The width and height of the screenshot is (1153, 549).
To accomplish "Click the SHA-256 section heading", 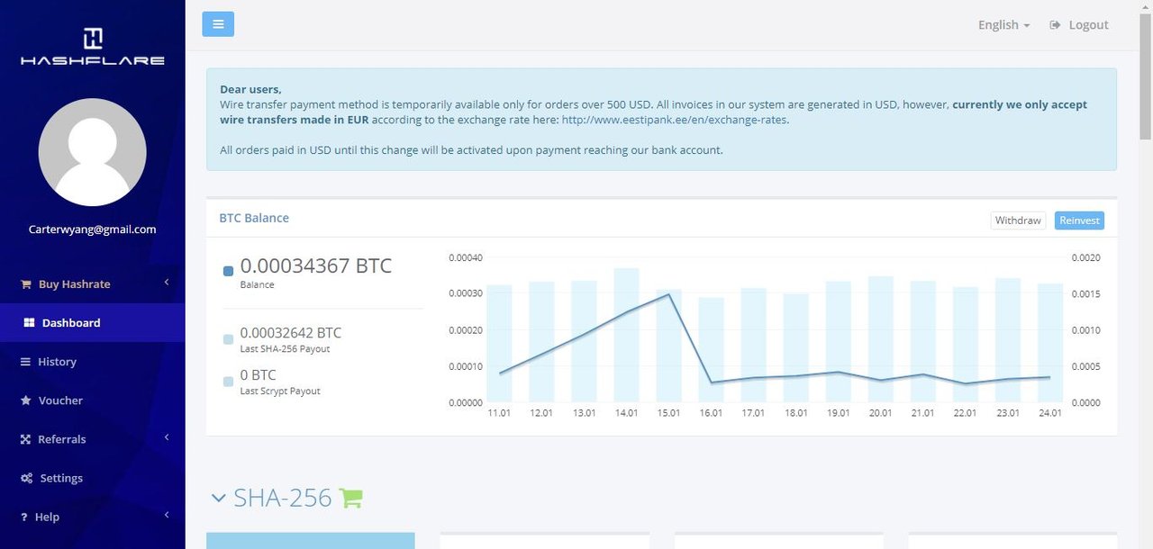I will tap(283, 498).
